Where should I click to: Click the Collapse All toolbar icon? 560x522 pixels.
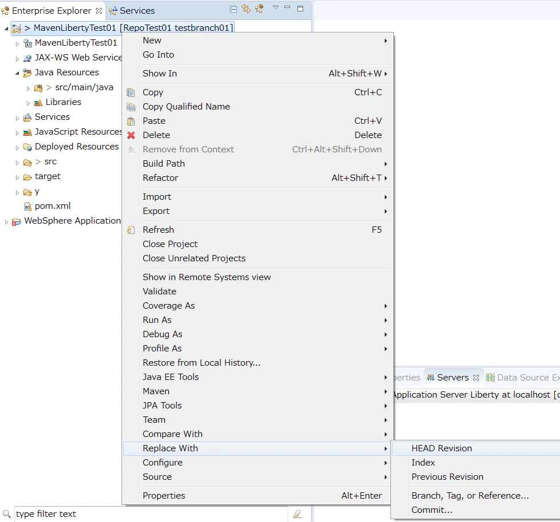[233, 9]
